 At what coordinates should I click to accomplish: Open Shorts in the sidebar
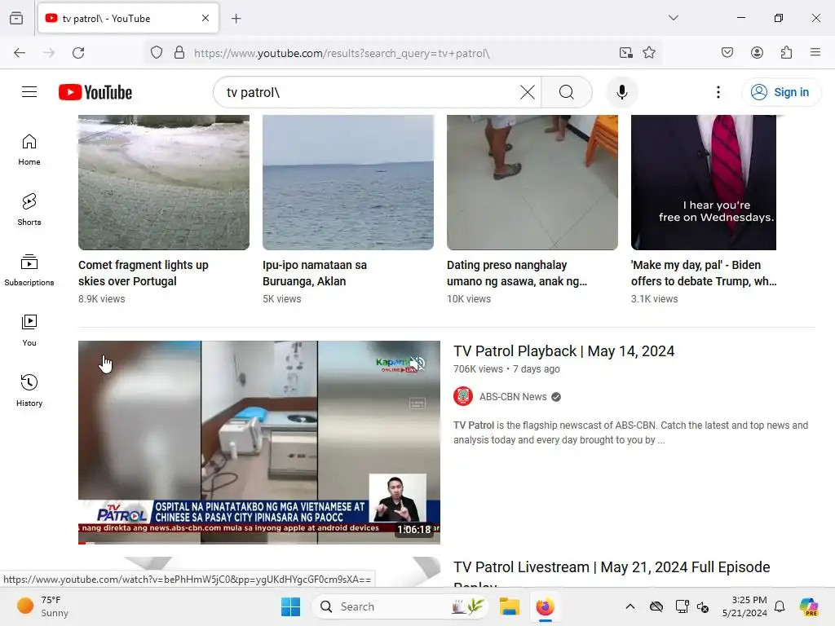click(x=29, y=209)
